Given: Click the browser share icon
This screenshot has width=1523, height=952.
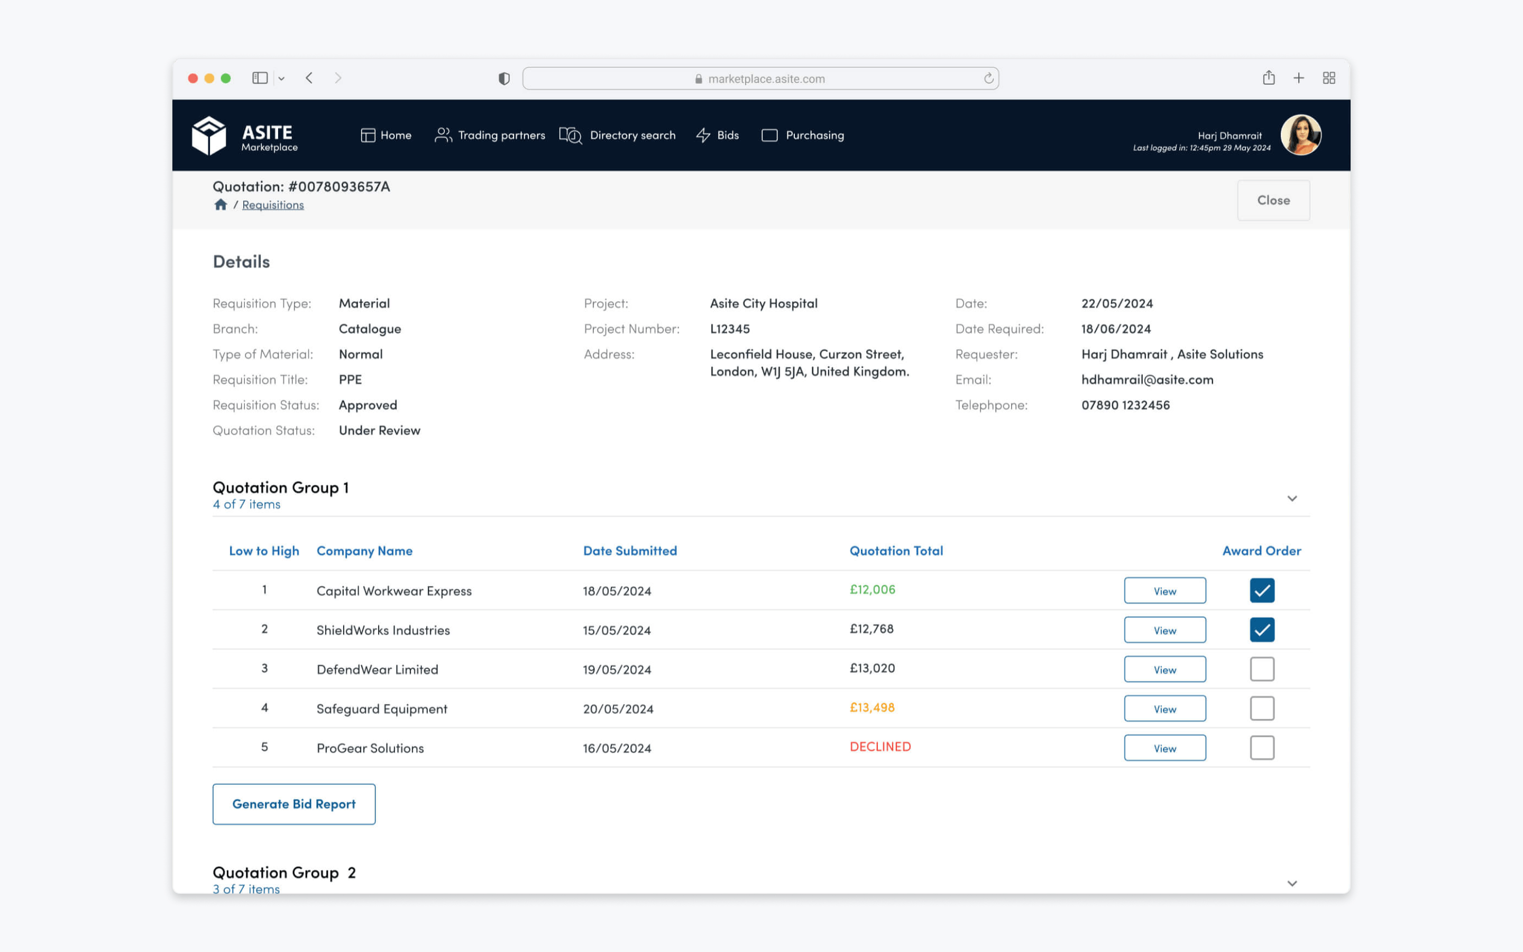Looking at the screenshot, I should pyautogui.click(x=1269, y=77).
